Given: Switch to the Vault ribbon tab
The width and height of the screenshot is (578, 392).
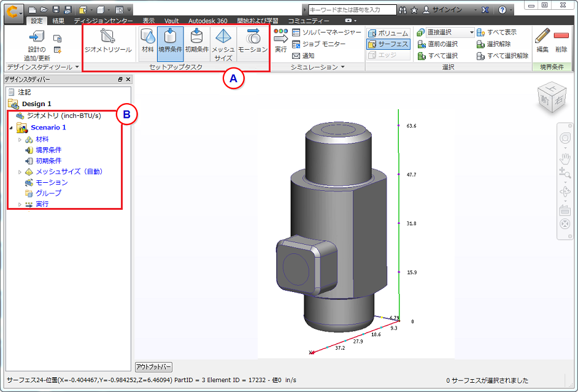Looking at the screenshot, I should 171,21.
